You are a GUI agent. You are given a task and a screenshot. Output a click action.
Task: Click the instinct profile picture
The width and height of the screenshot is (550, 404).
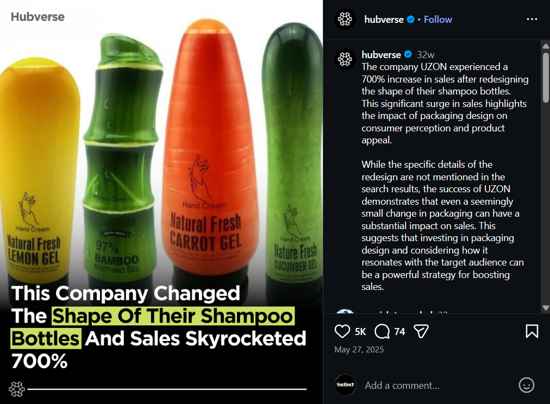coord(345,385)
